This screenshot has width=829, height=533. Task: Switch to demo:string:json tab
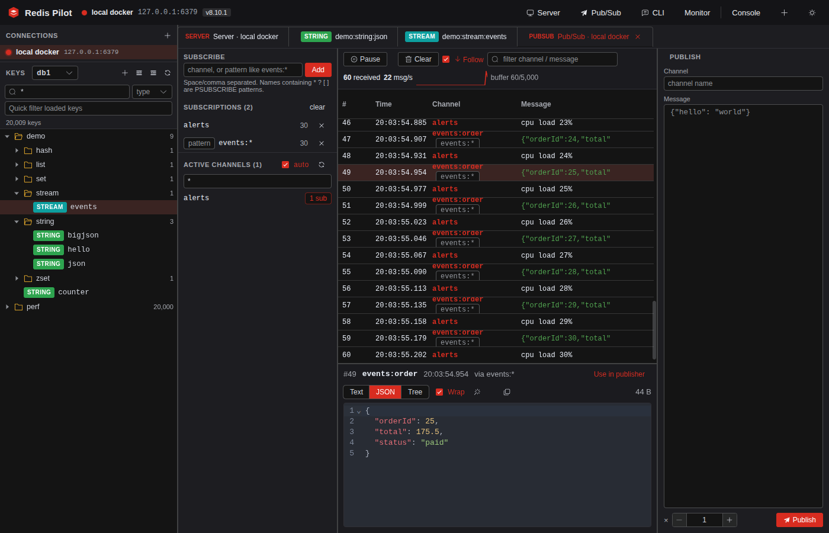coord(343,37)
